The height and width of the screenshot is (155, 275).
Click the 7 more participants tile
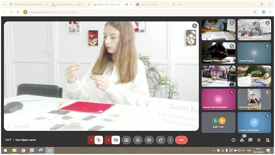(218, 122)
